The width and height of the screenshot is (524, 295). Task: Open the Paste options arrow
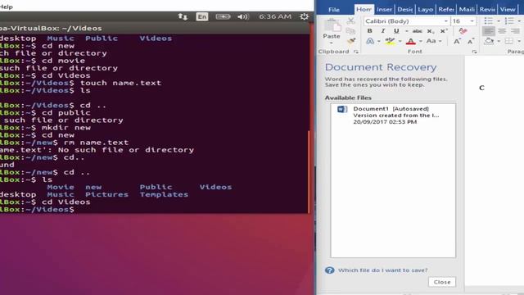(x=332, y=43)
